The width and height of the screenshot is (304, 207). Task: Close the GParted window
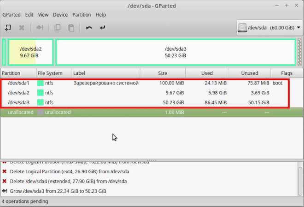click(296, 6)
